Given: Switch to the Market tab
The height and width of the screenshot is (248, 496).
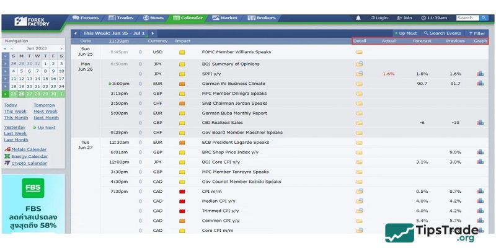Looking at the screenshot, I should tap(224, 18).
